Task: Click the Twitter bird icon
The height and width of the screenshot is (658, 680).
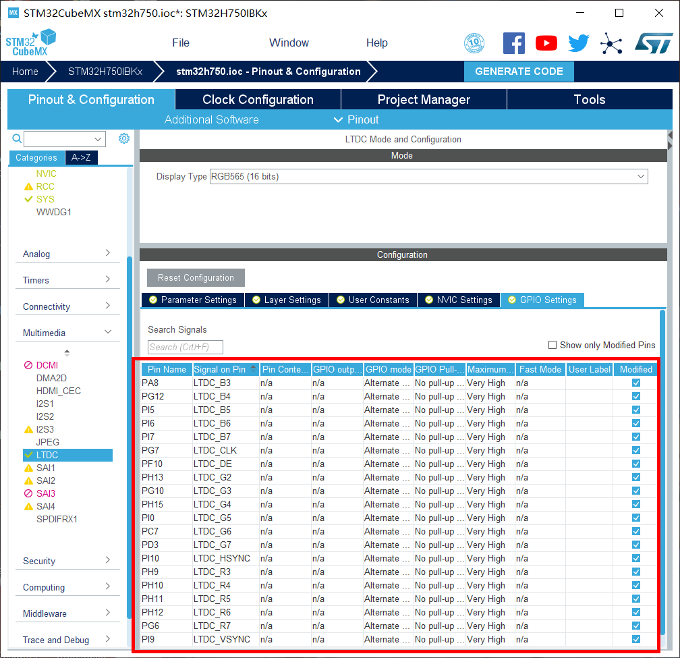Action: point(578,43)
